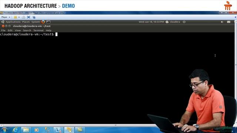Click the collapse arrow on the VMware toolbar
The width and height of the screenshot is (237, 133).
coord(236,17)
